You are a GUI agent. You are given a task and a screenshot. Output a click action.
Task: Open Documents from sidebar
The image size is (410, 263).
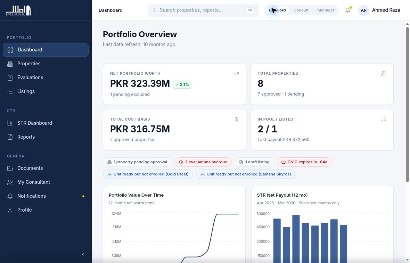[x=46, y=169]
